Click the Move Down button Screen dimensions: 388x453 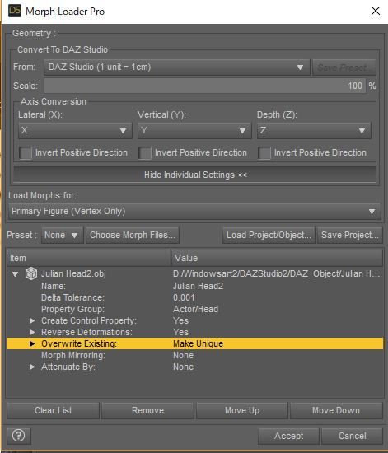(x=336, y=410)
